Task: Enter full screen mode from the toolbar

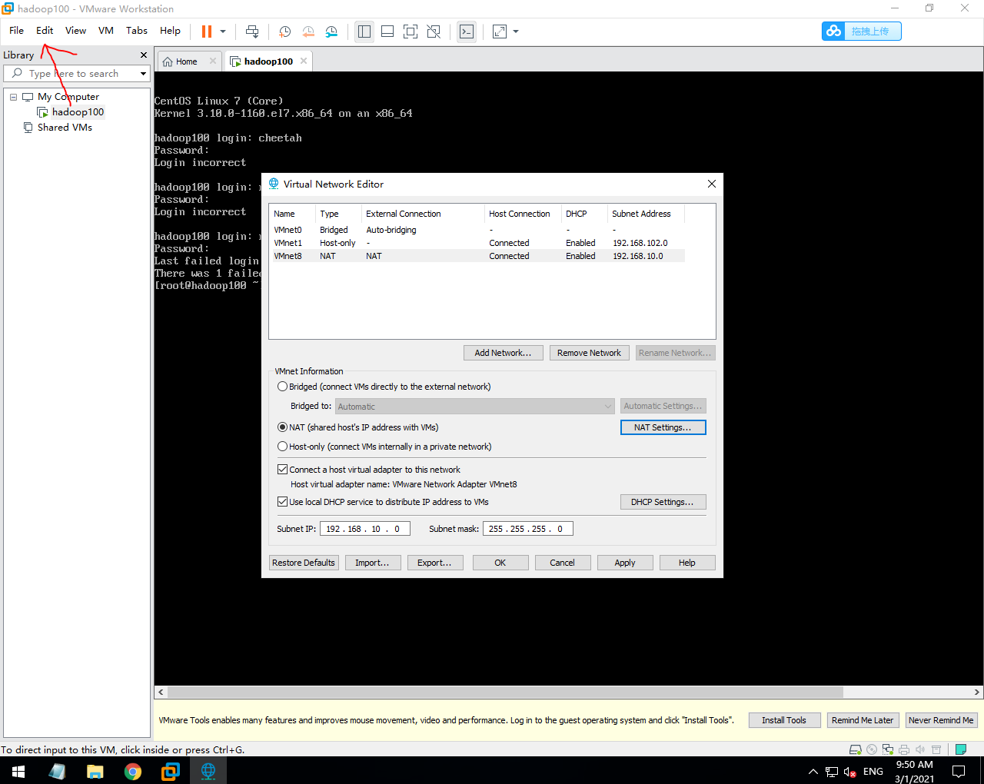Action: [411, 32]
